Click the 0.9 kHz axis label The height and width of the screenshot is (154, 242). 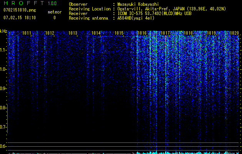[x=3, y=89]
